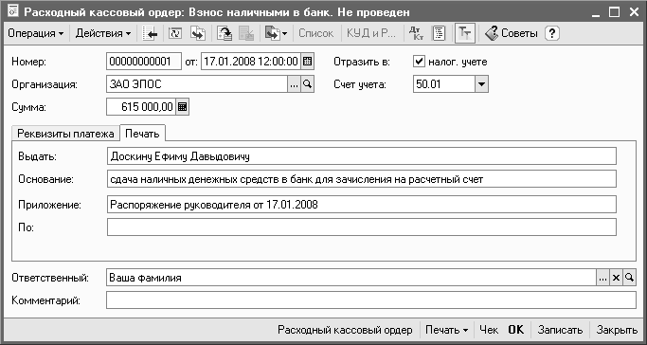The image size is (647, 345).
Task: Expand the create-based-on arrow
Action: point(285,34)
